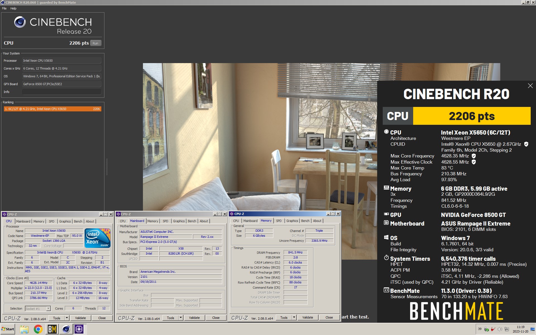Viewport: 536px width, 335px height.
Task: Click the Uncore Frequency 3365.9 MHz value
Action: click(319, 241)
